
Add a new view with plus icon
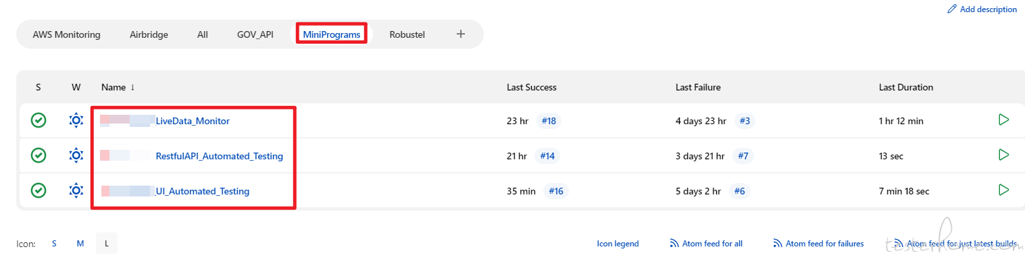(461, 34)
